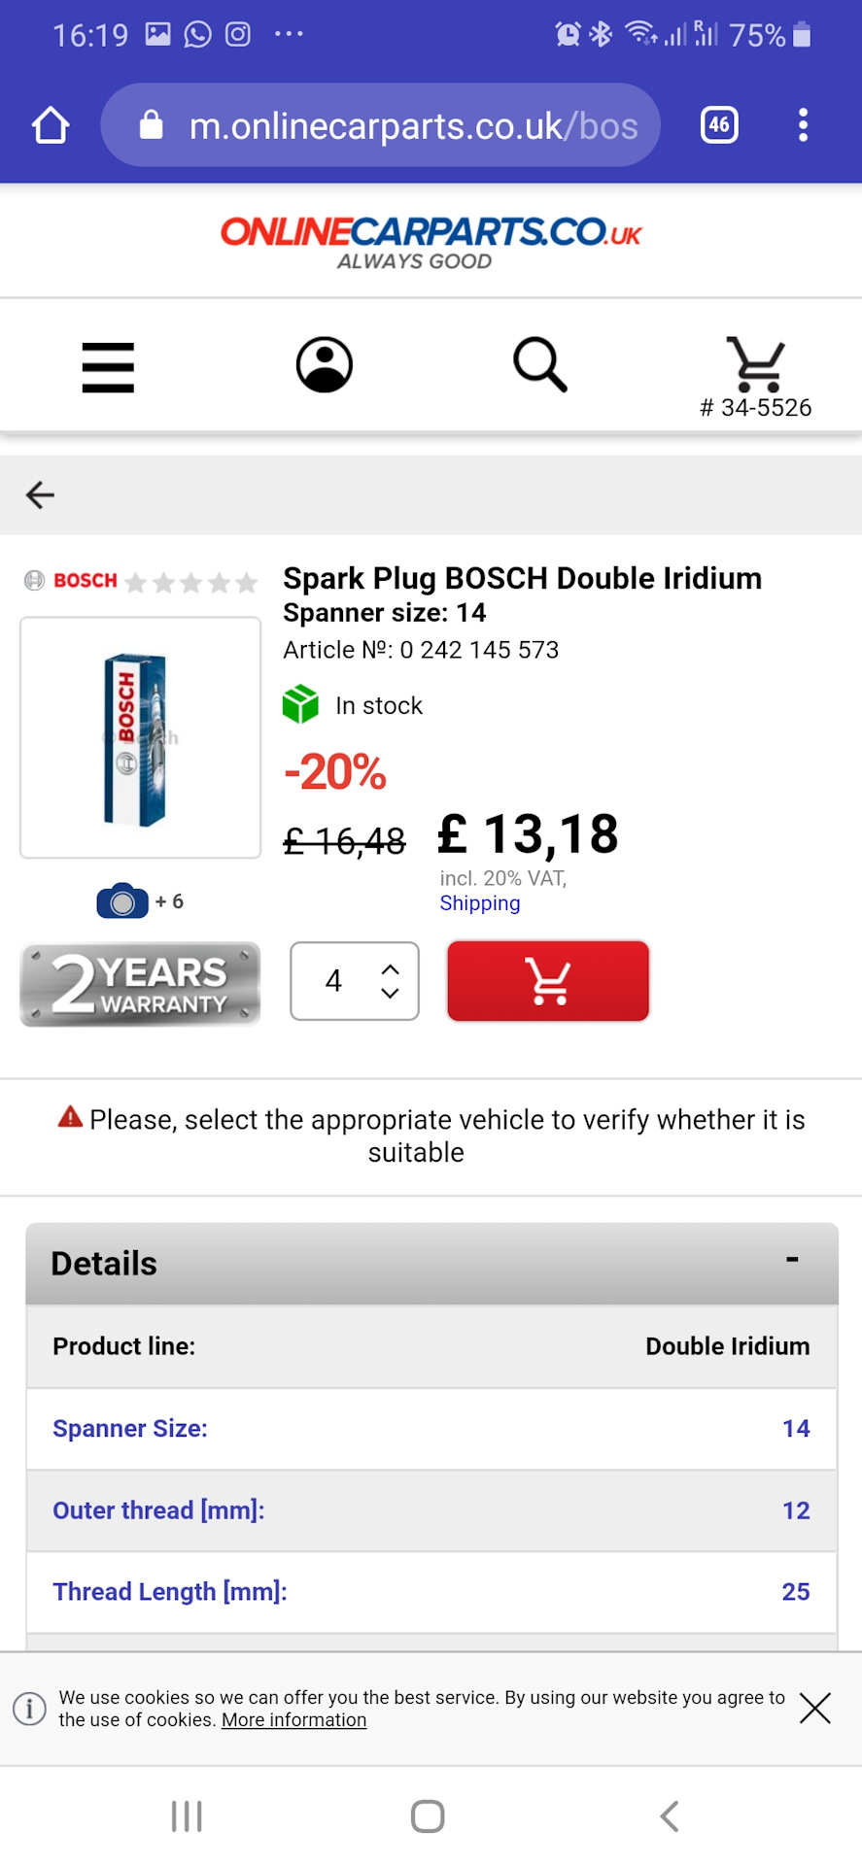Image resolution: width=862 pixels, height=1865 pixels.
Task: Increase quantity with the up arrow
Action: pyautogui.click(x=391, y=969)
